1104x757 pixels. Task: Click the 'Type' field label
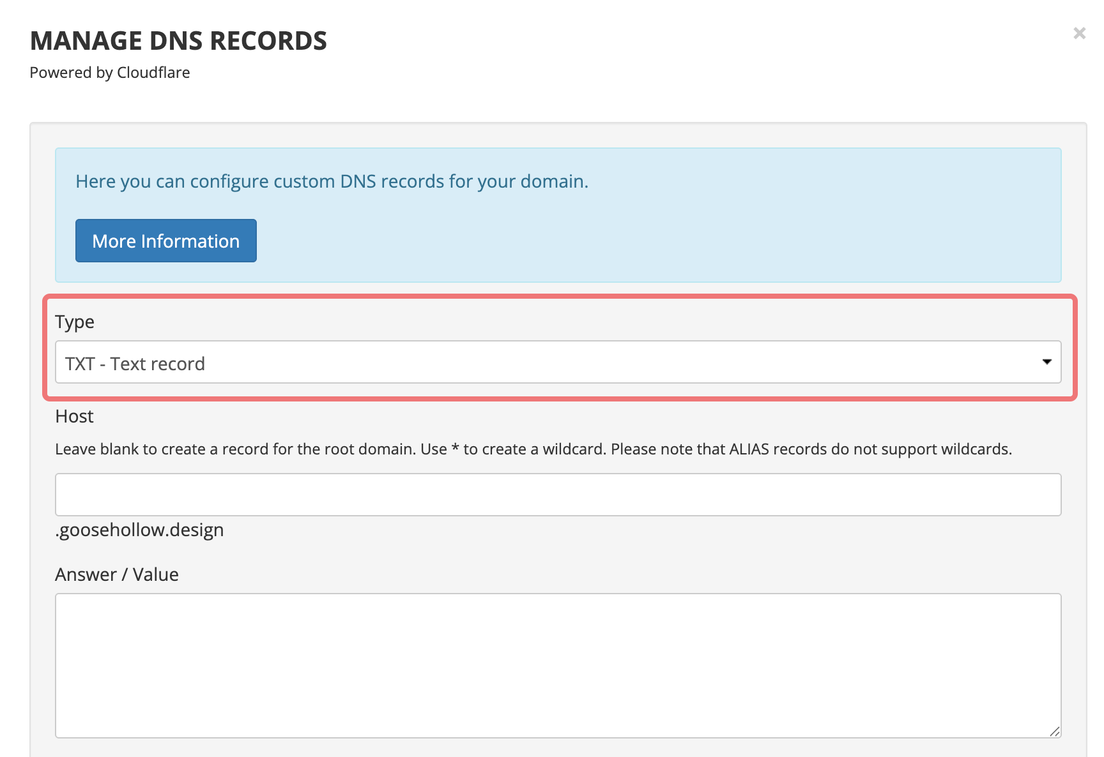[75, 322]
